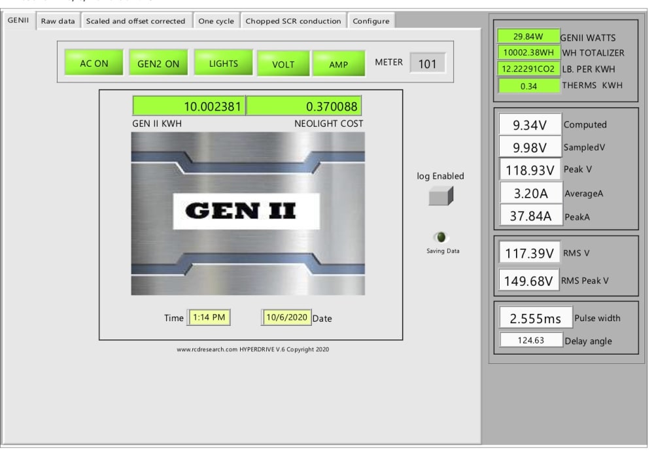Open the One cycle tab
The height and width of the screenshot is (452, 654).
216,21
